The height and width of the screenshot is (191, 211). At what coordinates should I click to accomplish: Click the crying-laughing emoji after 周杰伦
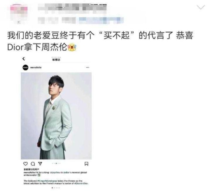[72, 47]
